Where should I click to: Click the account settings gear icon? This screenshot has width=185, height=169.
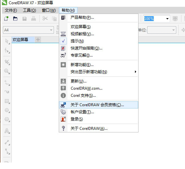[x=63, y=112]
